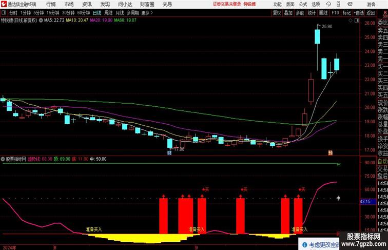The width and height of the screenshot is (388, 250).
Task: Open the F10 company info button
Action: tap(335, 13)
